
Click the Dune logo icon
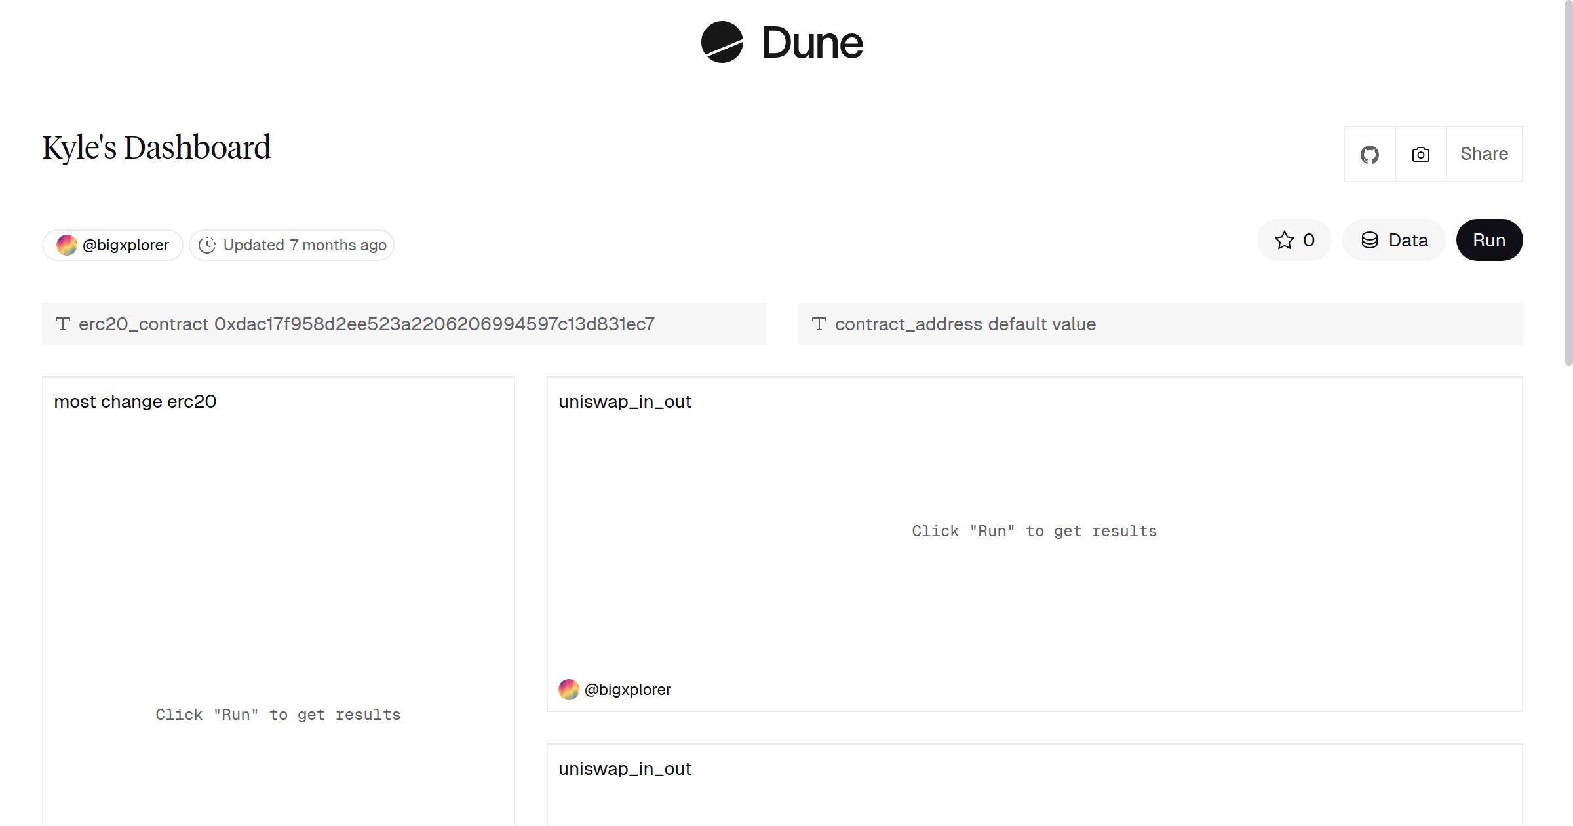point(722,42)
